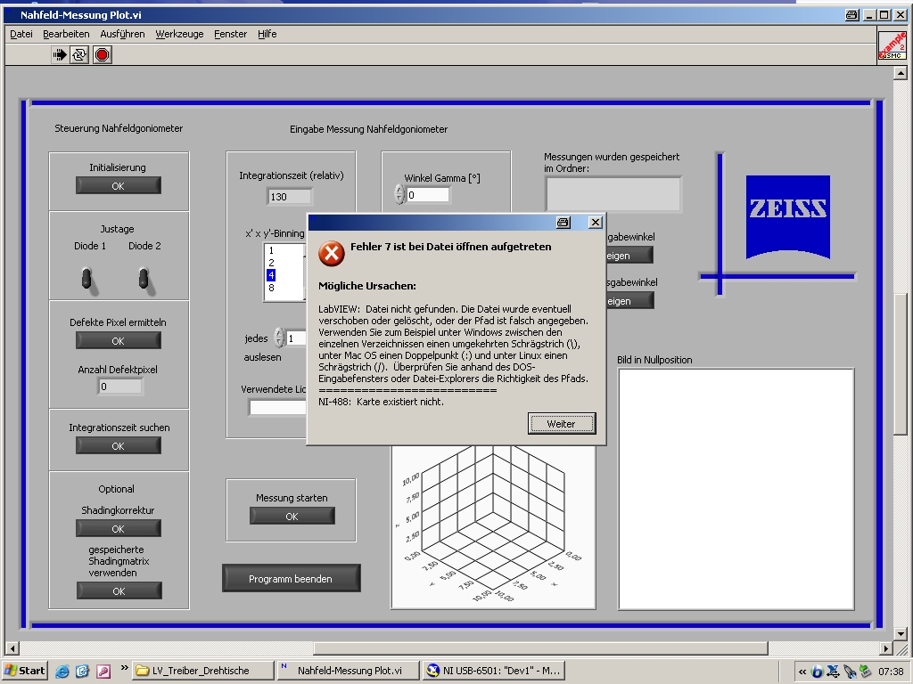Click the saved-folder path display box
Image resolution: width=913 pixels, height=684 pixels.
coord(613,194)
